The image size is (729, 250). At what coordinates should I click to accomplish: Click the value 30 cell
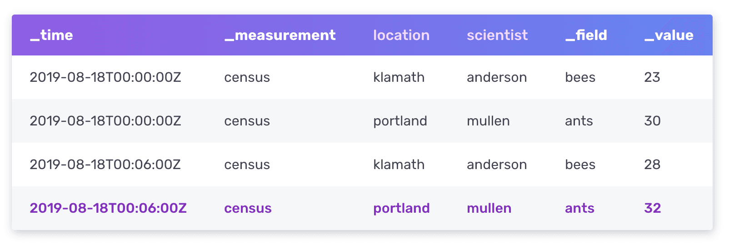point(652,121)
